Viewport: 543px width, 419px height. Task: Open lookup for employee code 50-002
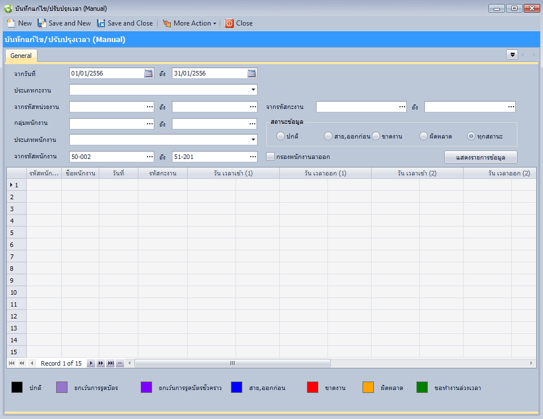tap(150, 157)
